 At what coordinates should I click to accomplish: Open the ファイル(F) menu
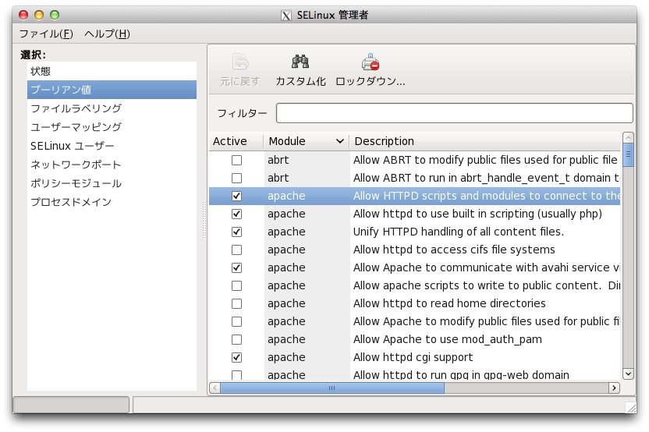coord(46,34)
